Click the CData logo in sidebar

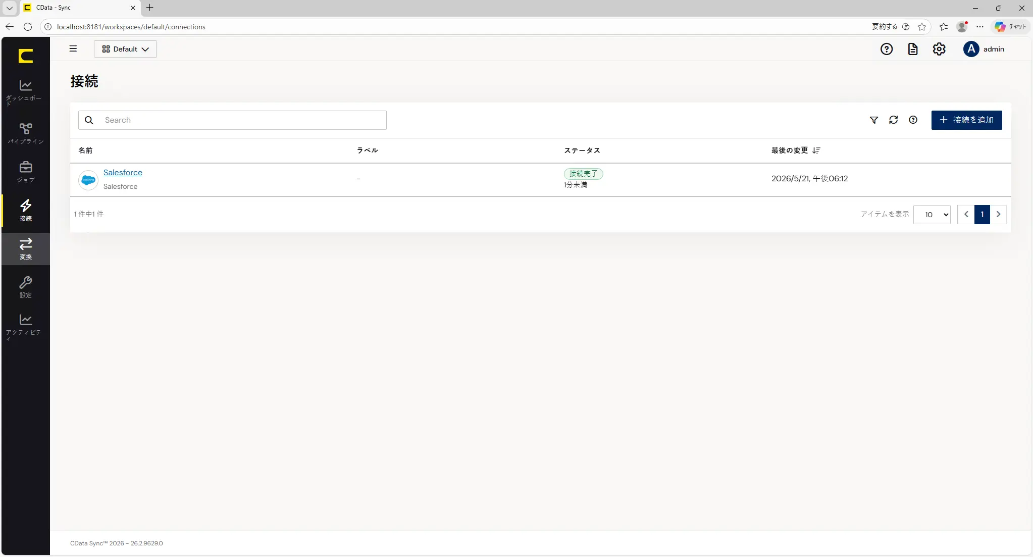click(26, 56)
